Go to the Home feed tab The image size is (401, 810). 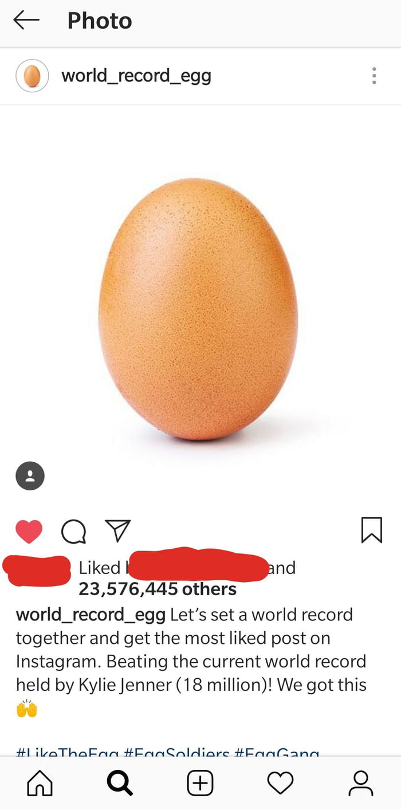pos(40,783)
